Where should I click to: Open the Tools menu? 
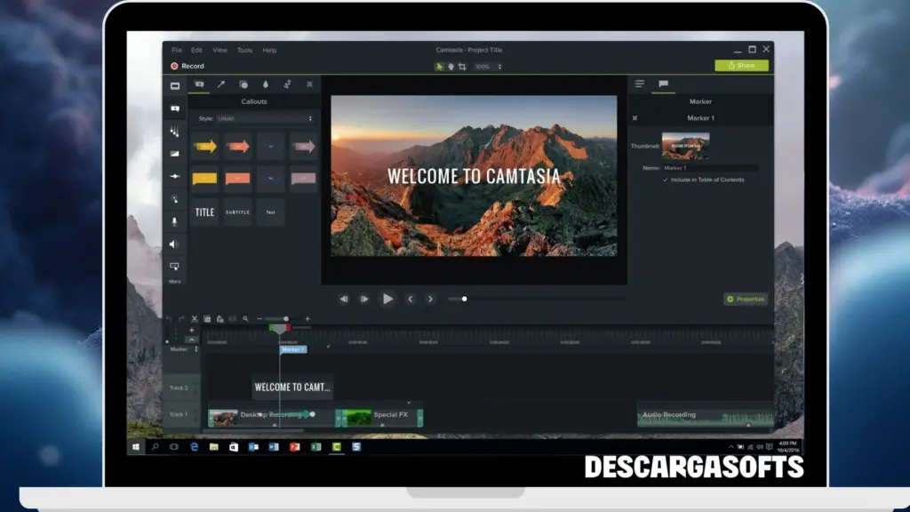[x=244, y=50]
